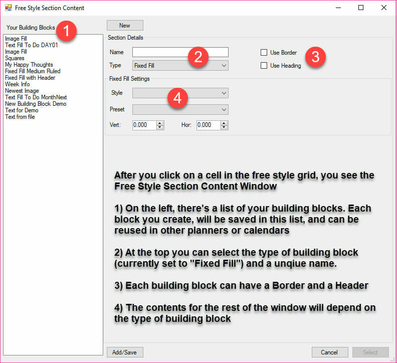Click the Cancel button
The width and height of the screenshot is (397, 363).
(x=330, y=352)
